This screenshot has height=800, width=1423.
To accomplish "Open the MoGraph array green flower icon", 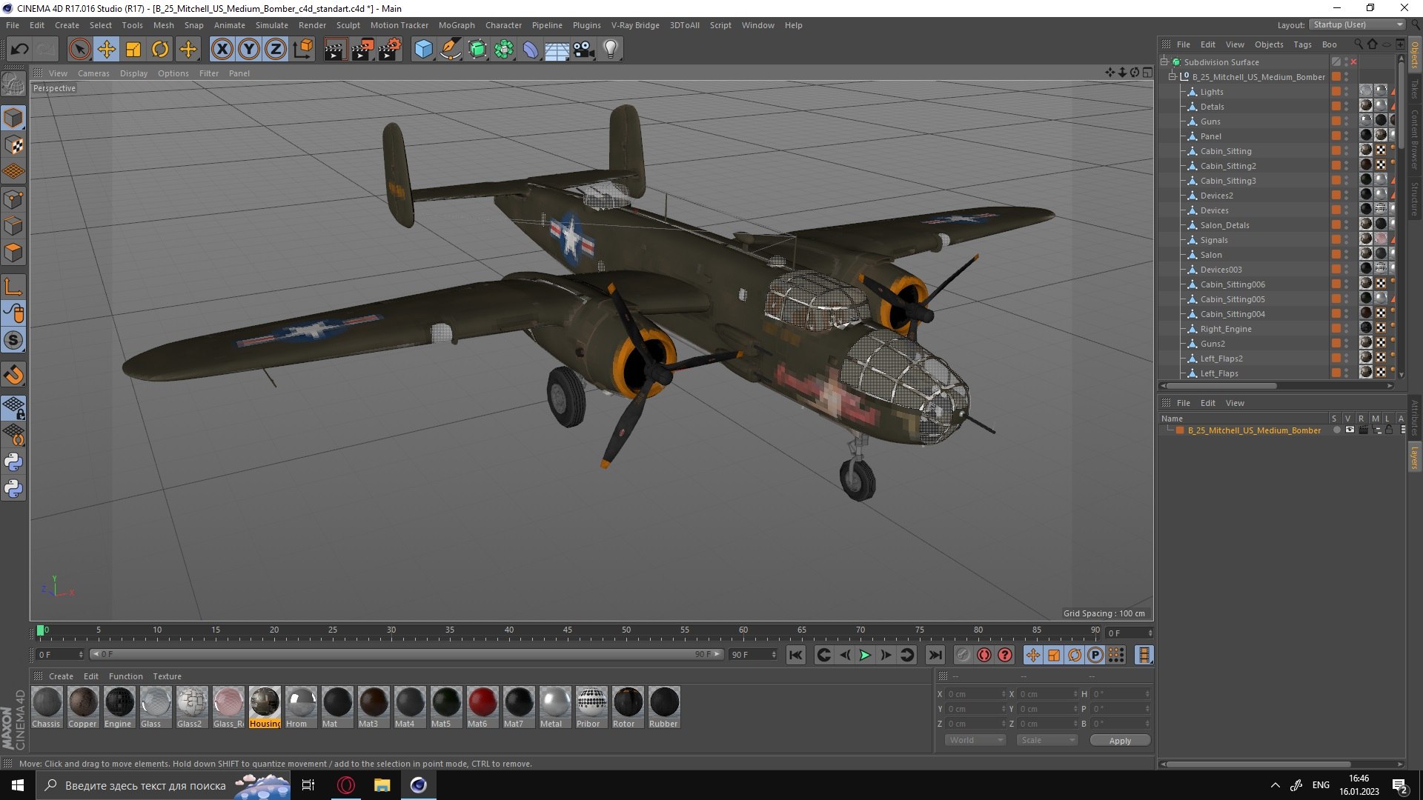I will (504, 50).
